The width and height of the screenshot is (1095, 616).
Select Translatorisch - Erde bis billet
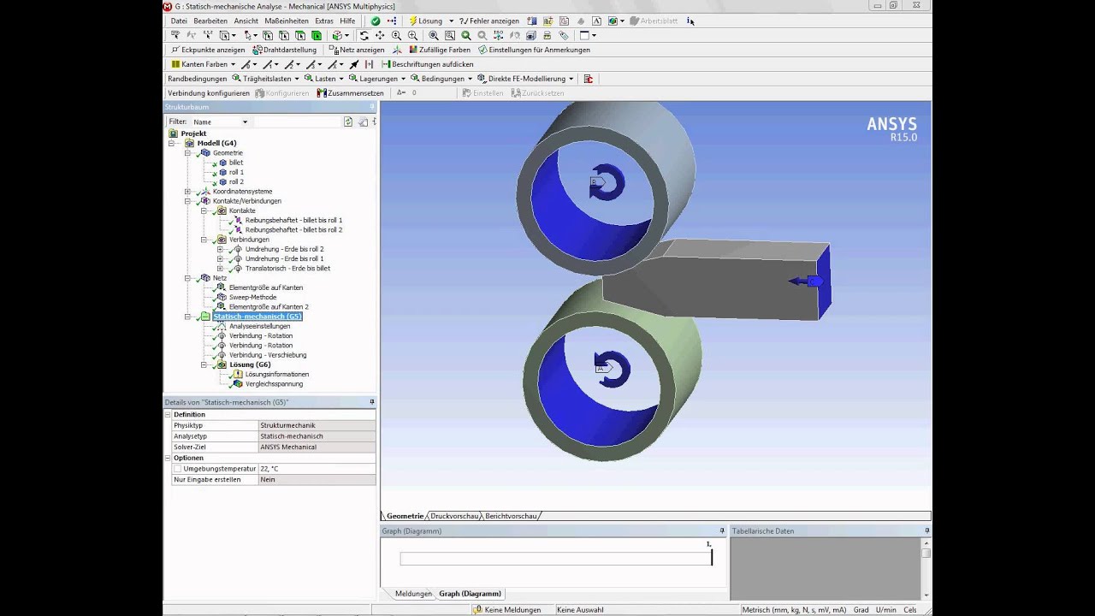click(x=287, y=268)
